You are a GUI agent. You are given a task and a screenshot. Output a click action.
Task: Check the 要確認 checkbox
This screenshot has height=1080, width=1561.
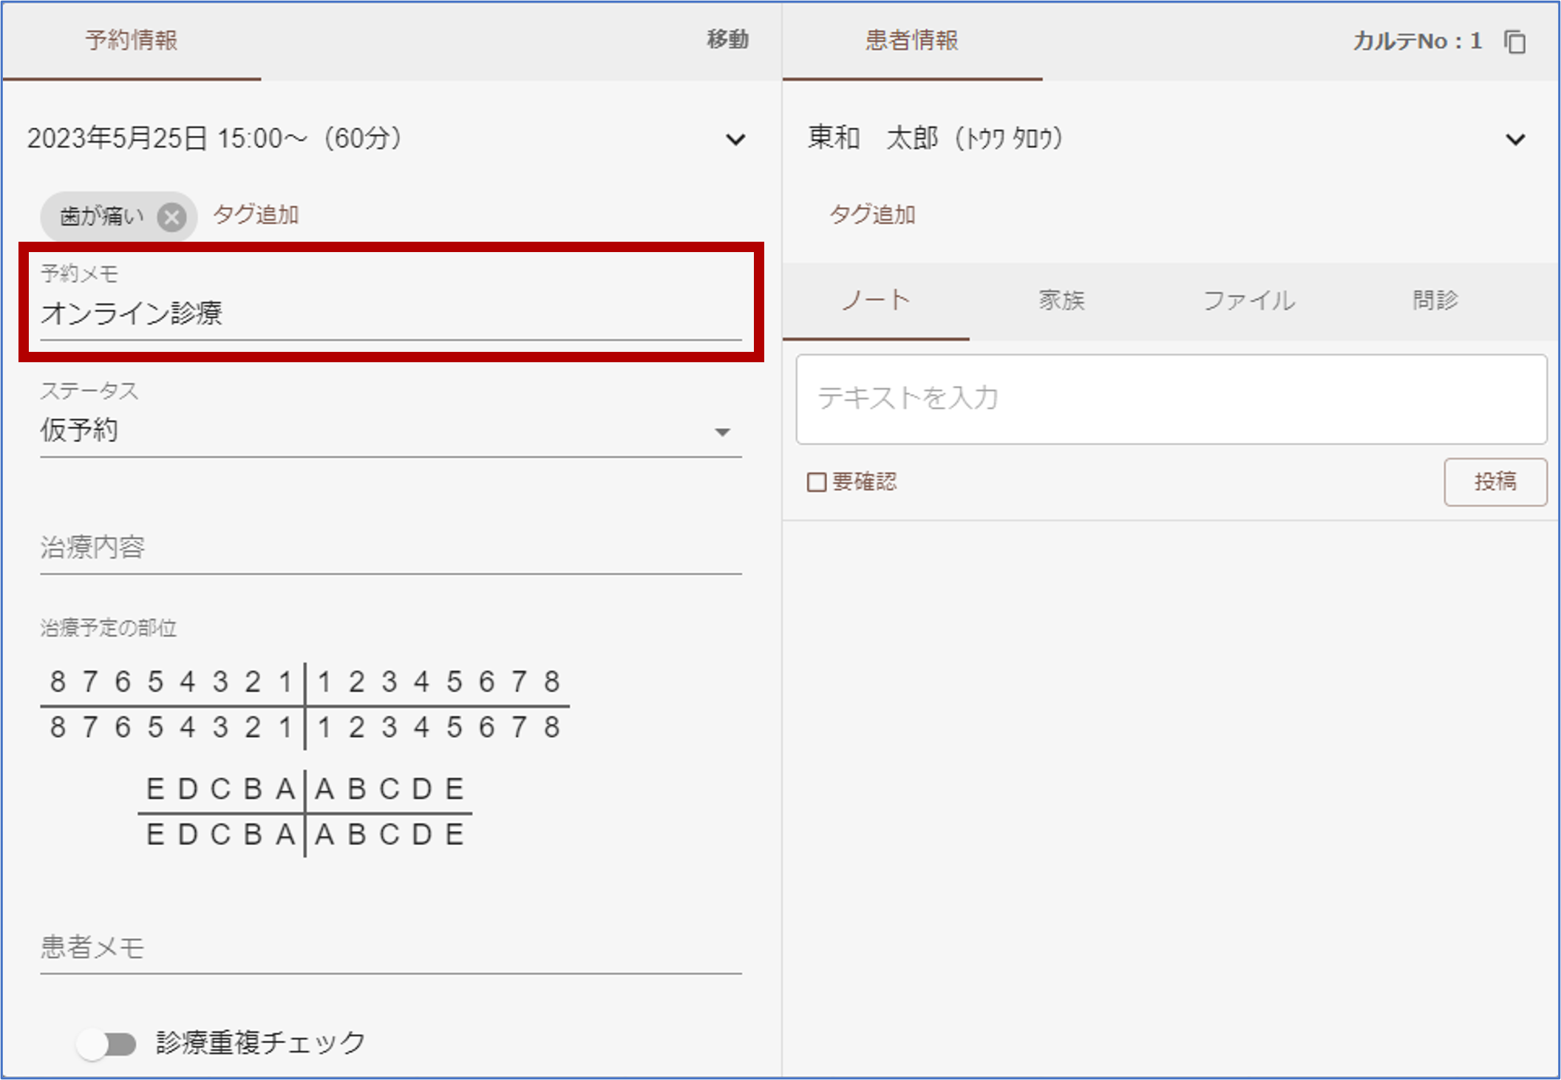point(816,483)
